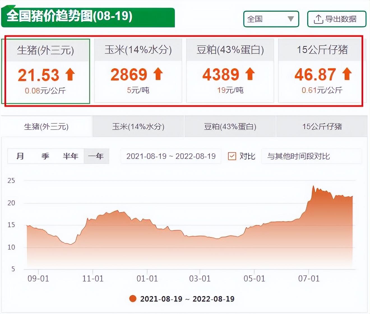Expand the 与其他时间段对比 period selector
The width and height of the screenshot is (370, 314).
point(311,156)
